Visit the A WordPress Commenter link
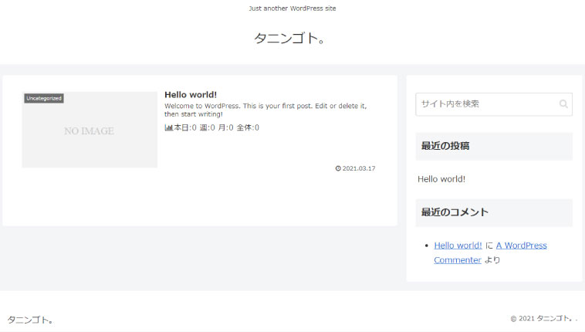Screen dimensions: 585x332 [521, 246]
